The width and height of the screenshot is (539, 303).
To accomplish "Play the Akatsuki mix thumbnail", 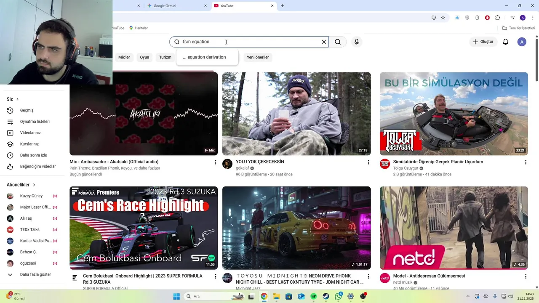I will pyautogui.click(x=144, y=114).
